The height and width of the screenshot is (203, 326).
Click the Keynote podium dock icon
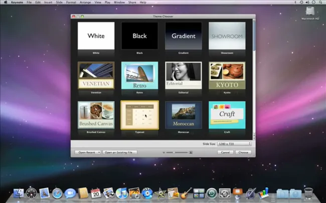tap(237, 193)
